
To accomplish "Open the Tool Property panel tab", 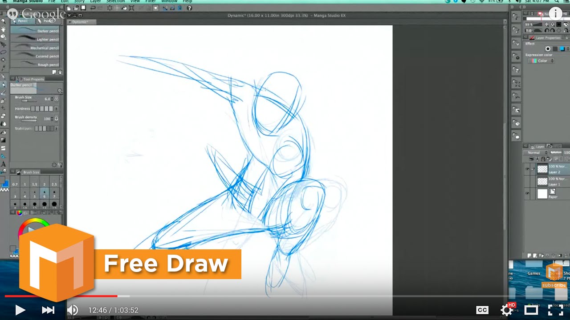I will (x=31, y=79).
